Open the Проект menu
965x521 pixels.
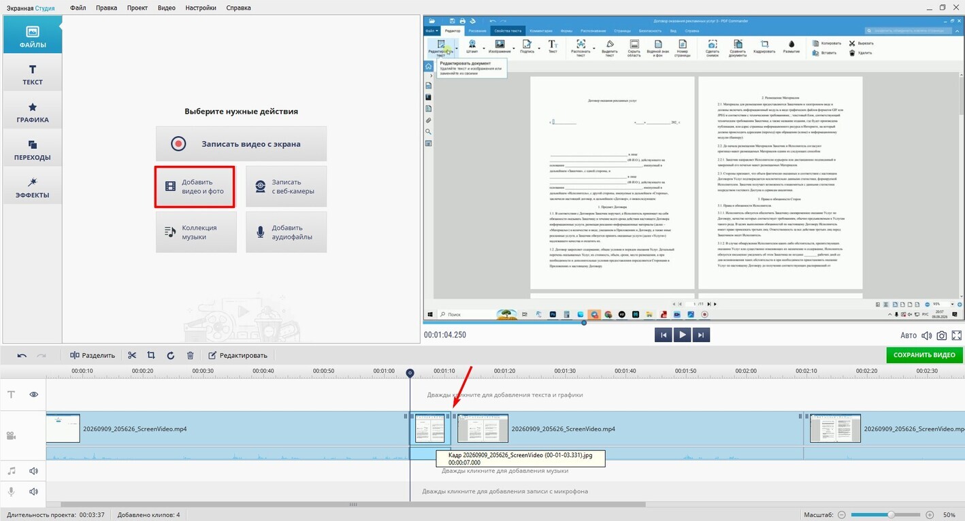tap(137, 8)
